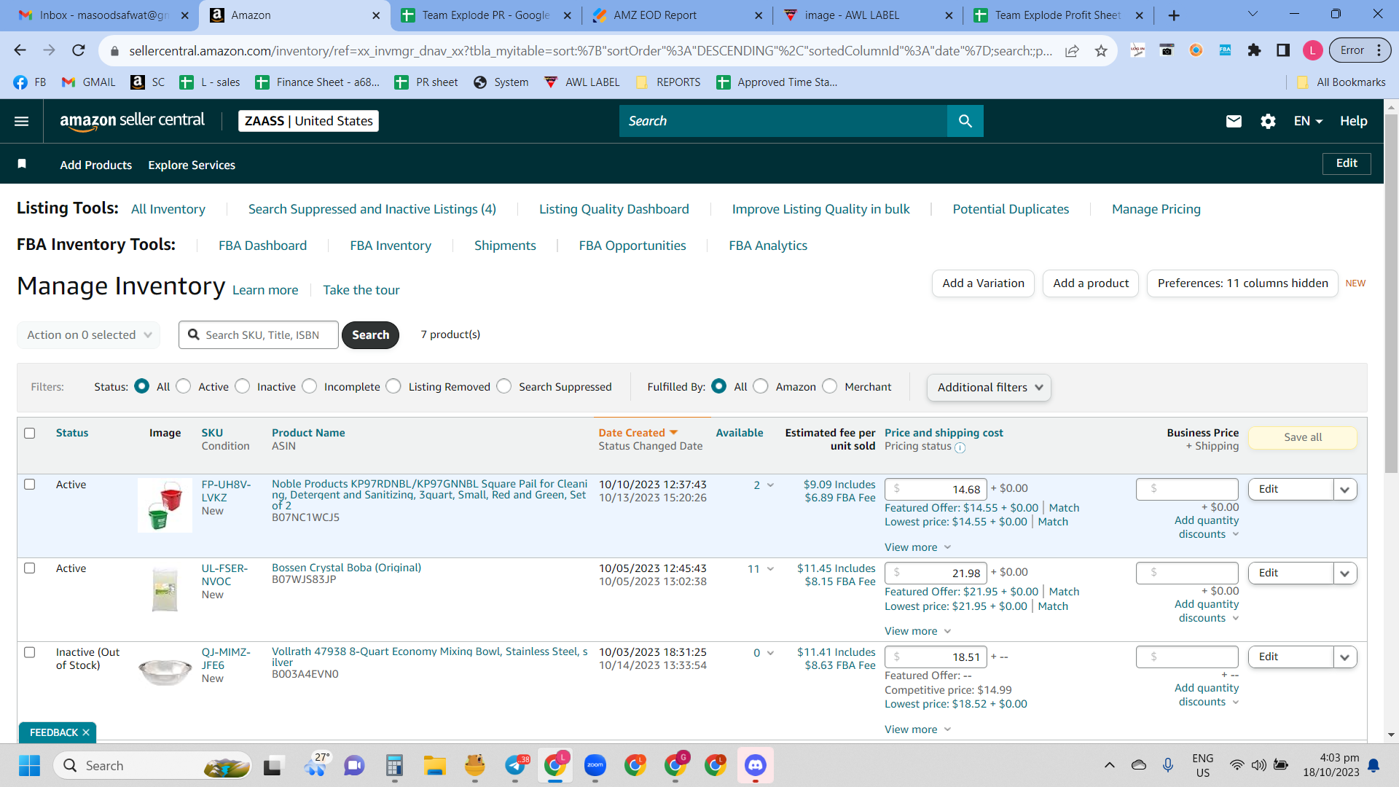
Task: Open Edit dropdown arrow for Bossen Crystal Boba
Action: click(x=1345, y=573)
